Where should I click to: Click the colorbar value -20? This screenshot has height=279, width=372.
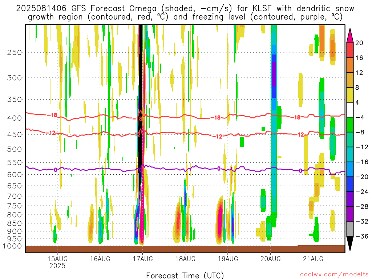pyautogui.click(x=362, y=177)
